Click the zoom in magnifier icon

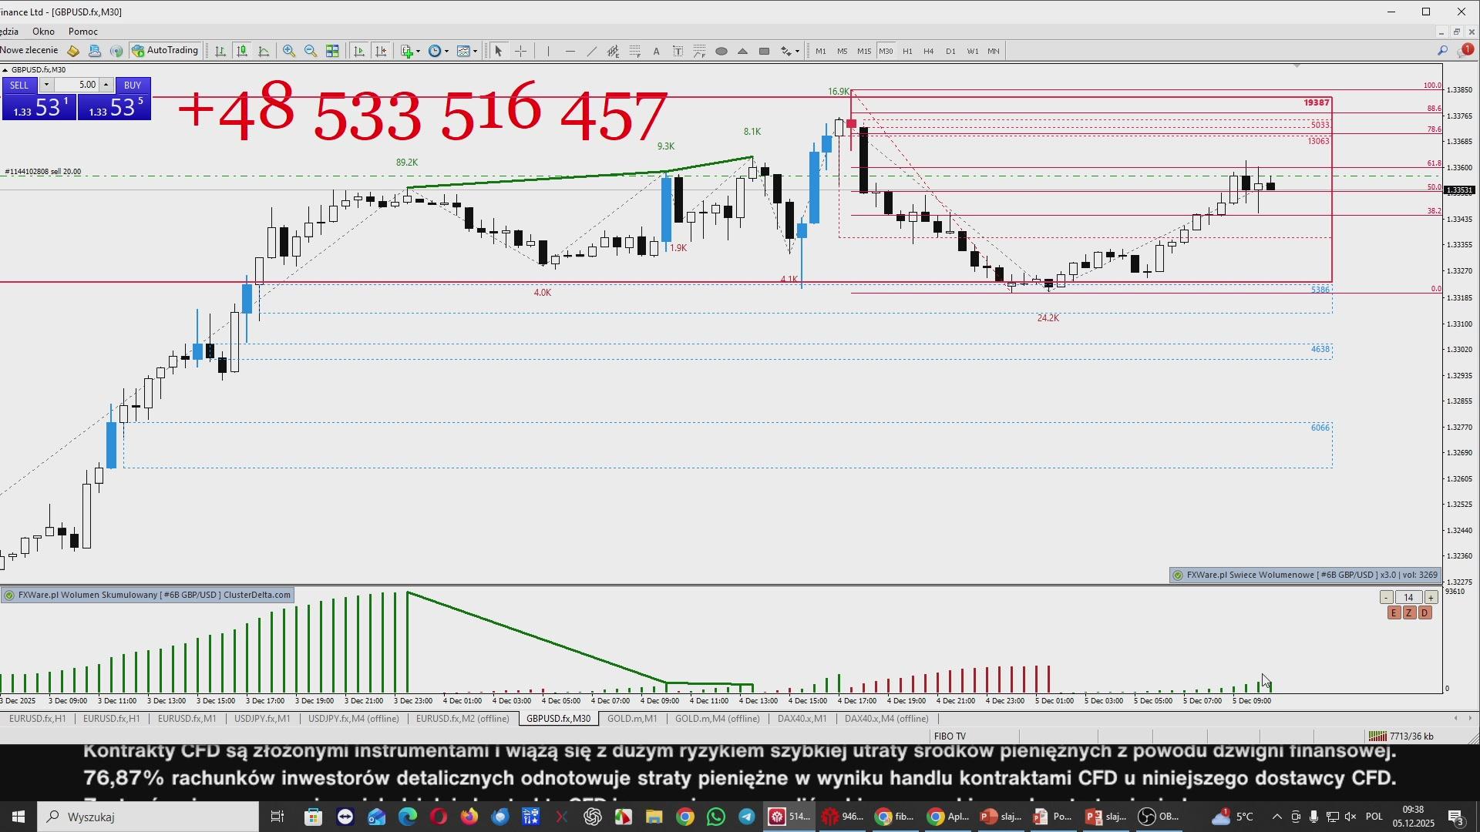(x=289, y=51)
